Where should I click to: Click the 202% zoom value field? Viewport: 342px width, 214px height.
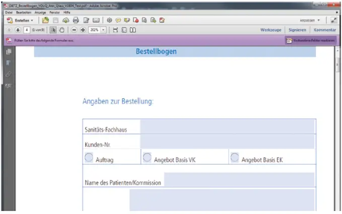95,30
